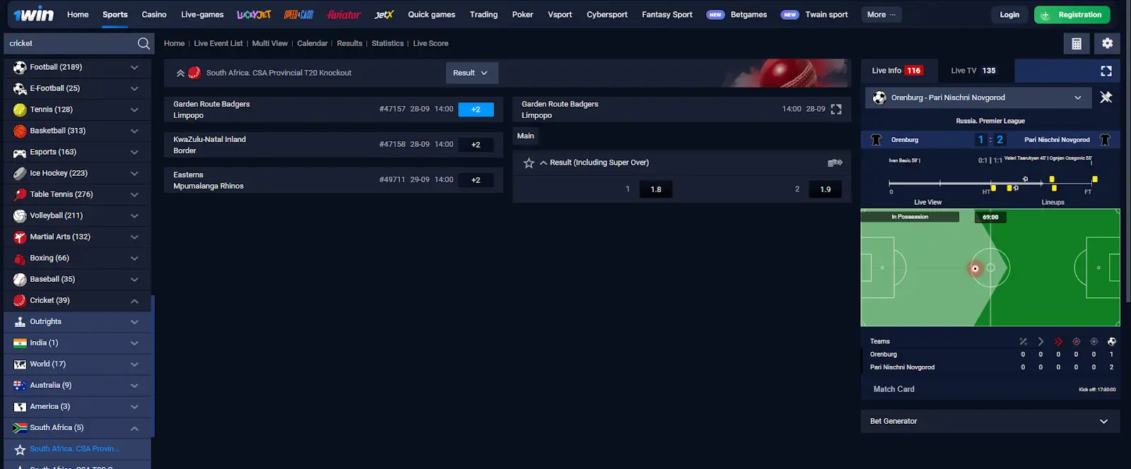Expand live info panel to fullscreen
Screen dimensions: 1131x469
coord(1106,71)
